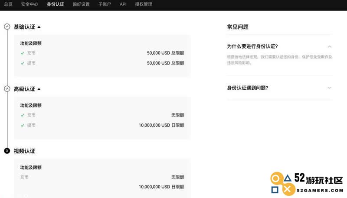Click 充币 text in 基础认证 card

(31, 53)
